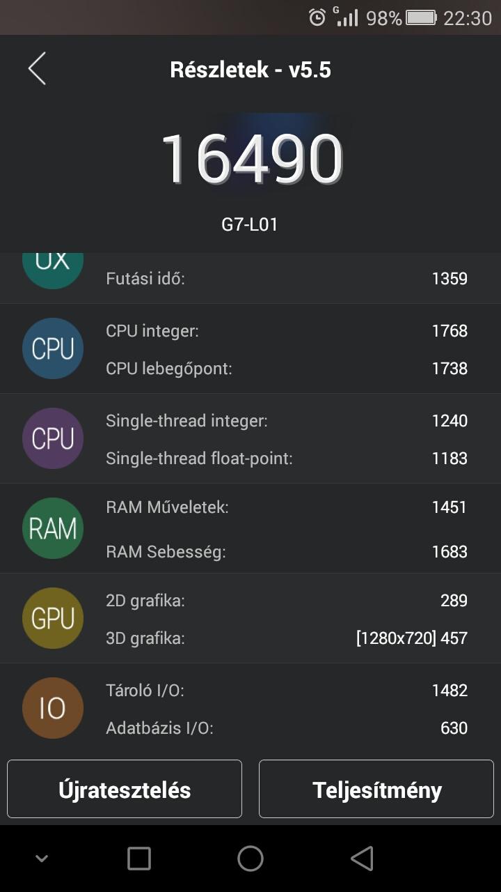Viewport: 501px width, 892px height.
Task: Tap the brown IO circle icon
Action: (53, 708)
